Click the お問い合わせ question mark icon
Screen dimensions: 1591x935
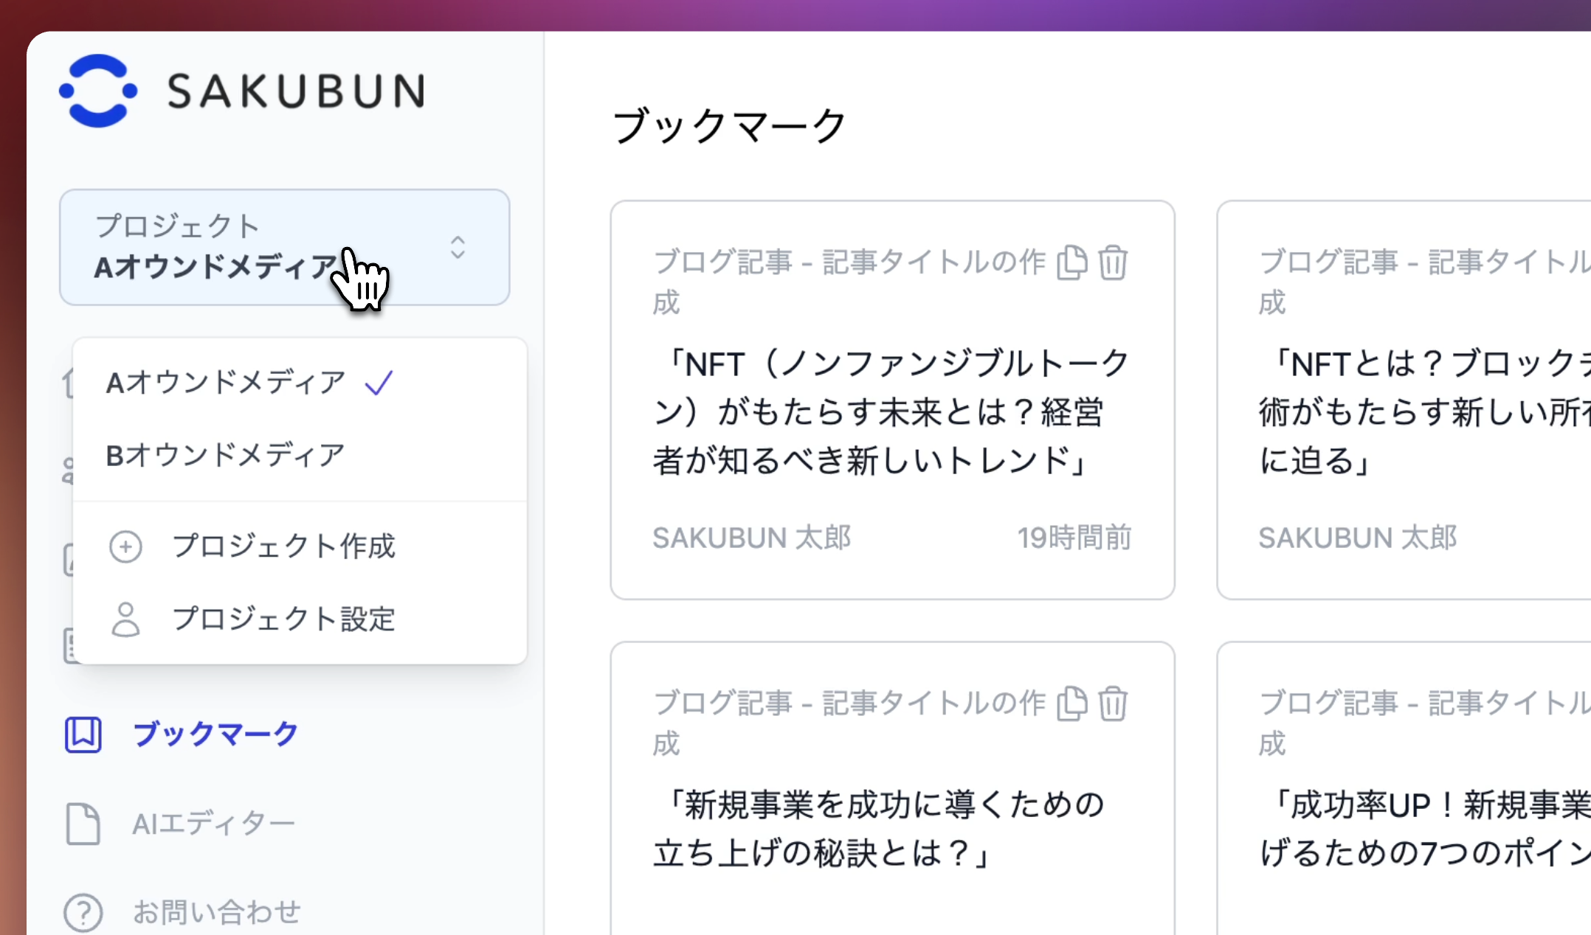coord(83,913)
